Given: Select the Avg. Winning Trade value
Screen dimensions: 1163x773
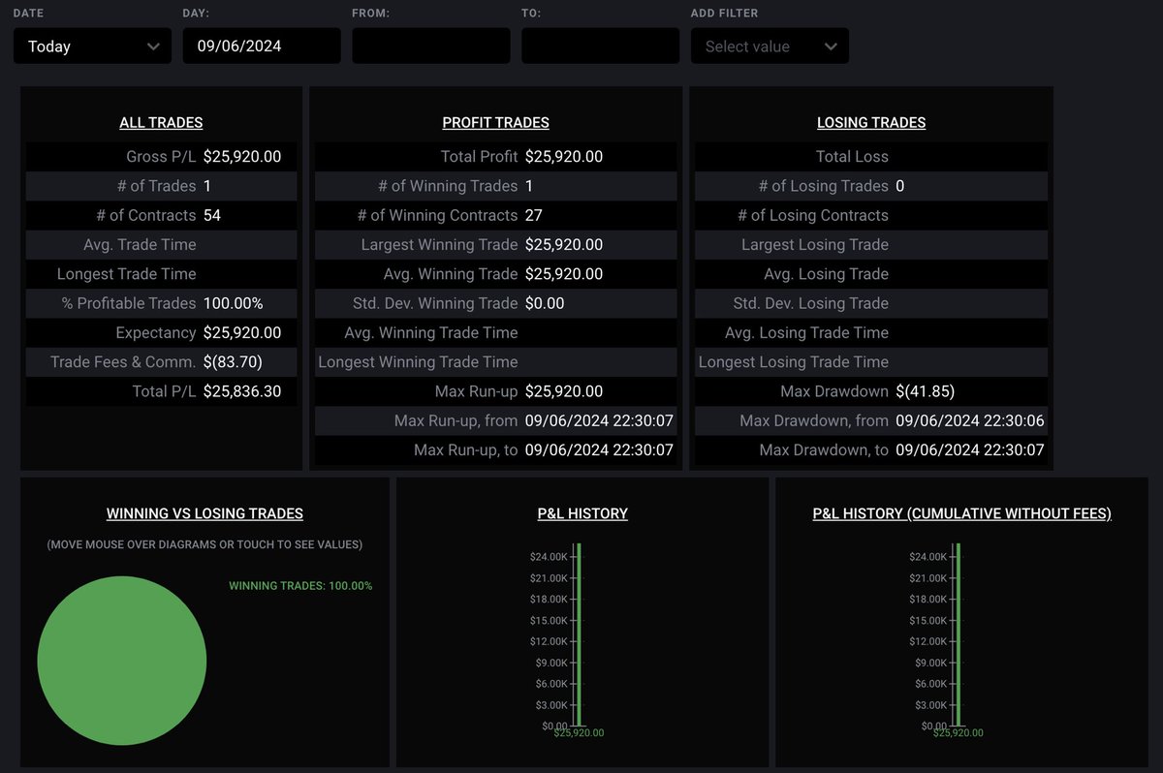Looking at the screenshot, I should (x=564, y=274).
